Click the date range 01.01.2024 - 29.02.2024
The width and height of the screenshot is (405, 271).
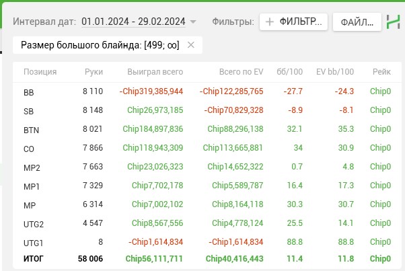coord(133,22)
